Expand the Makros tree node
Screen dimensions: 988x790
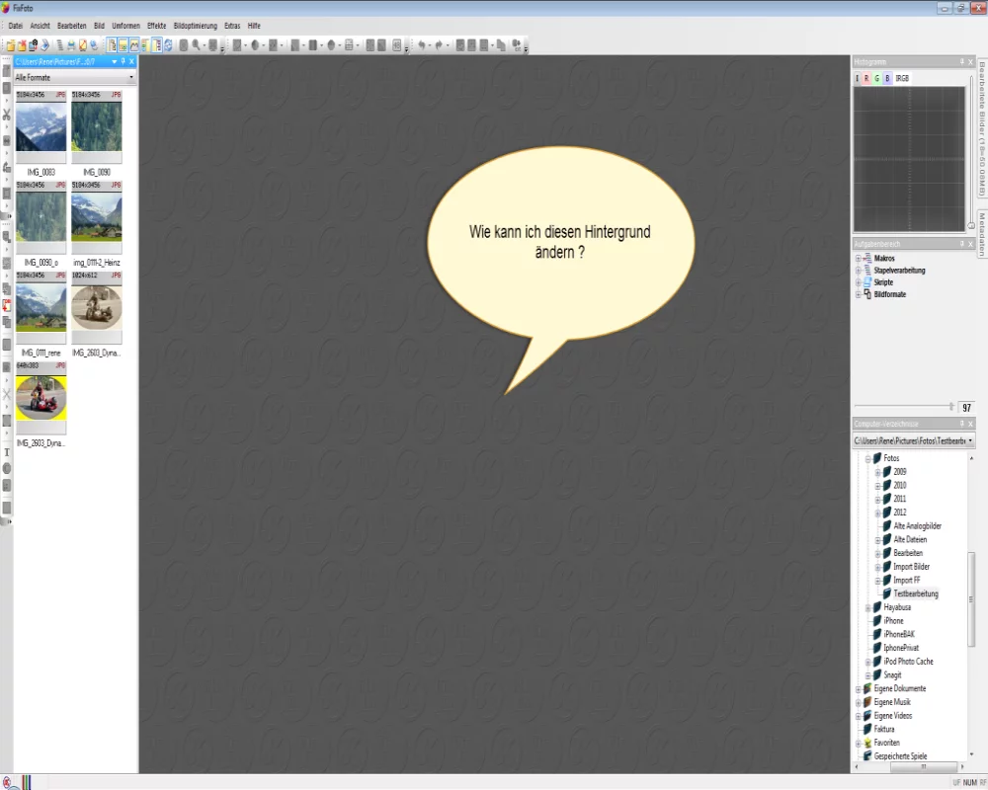(858, 259)
